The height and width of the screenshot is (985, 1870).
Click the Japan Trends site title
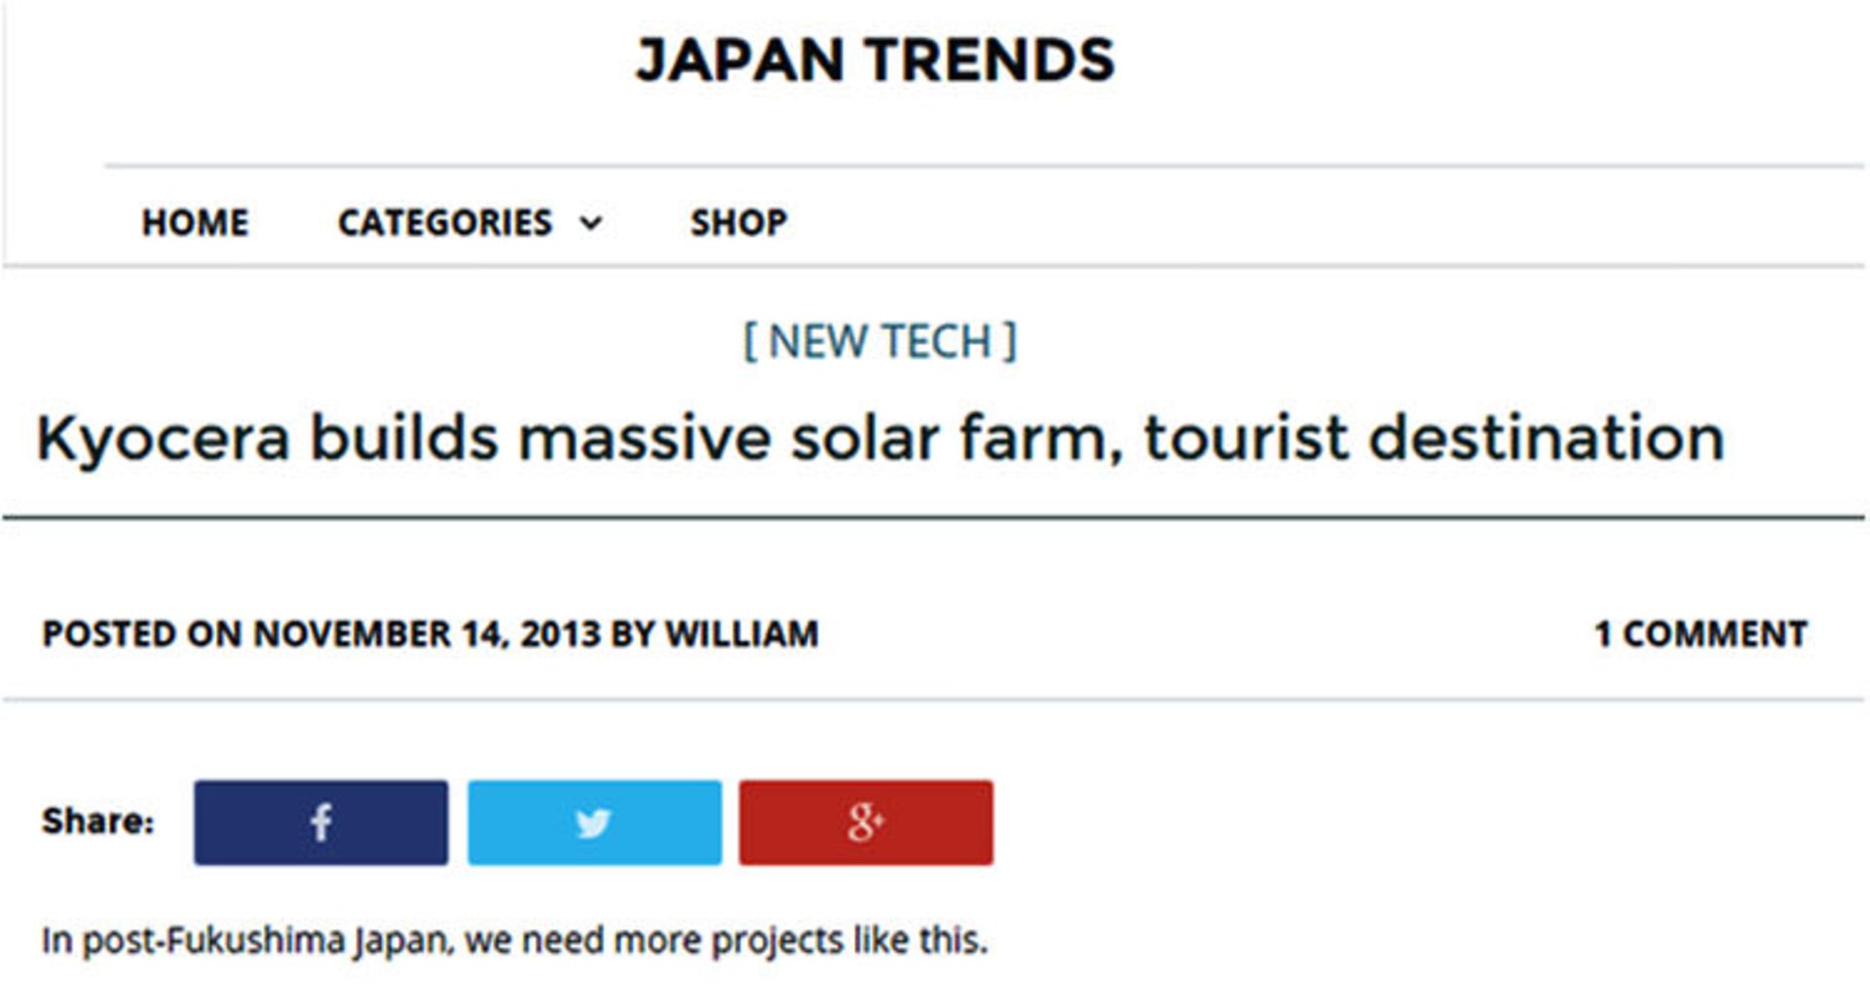click(875, 59)
